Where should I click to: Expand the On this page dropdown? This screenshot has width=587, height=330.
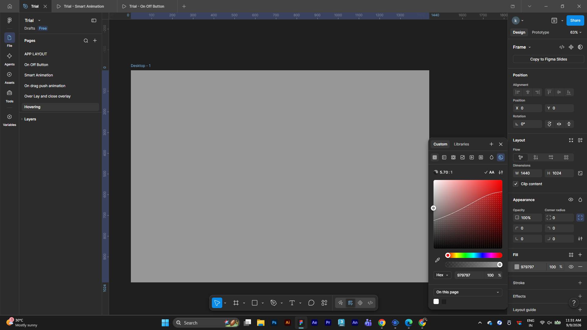coord(467,292)
